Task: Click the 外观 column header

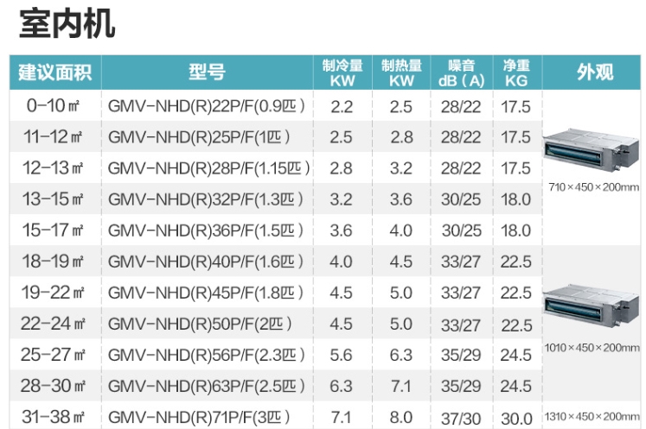Action: 594,73
